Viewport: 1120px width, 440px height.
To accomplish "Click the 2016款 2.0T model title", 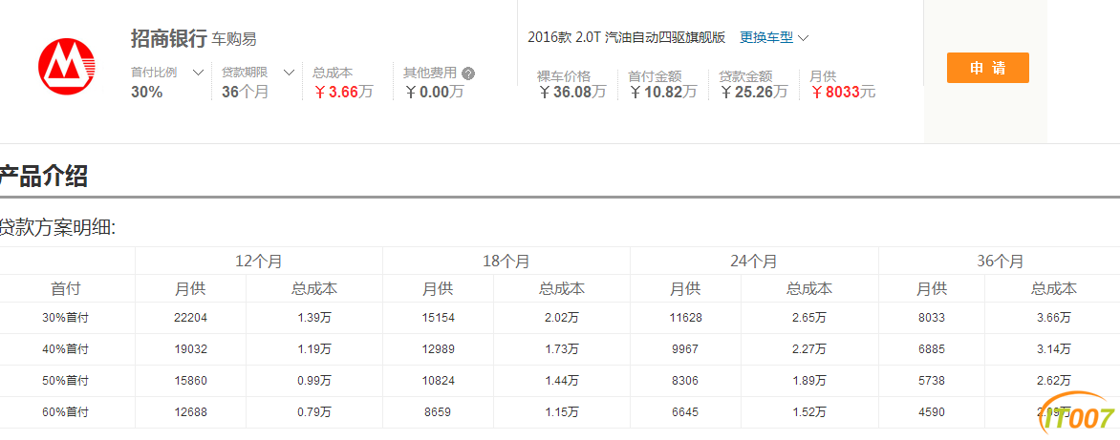I will point(627,37).
